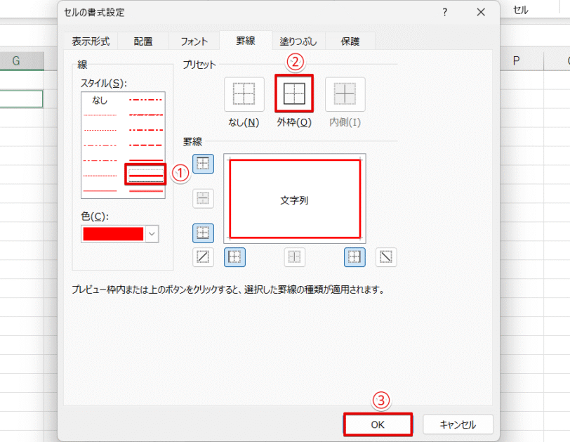
Task: Select the なし (None) preset icon
Action: (243, 93)
